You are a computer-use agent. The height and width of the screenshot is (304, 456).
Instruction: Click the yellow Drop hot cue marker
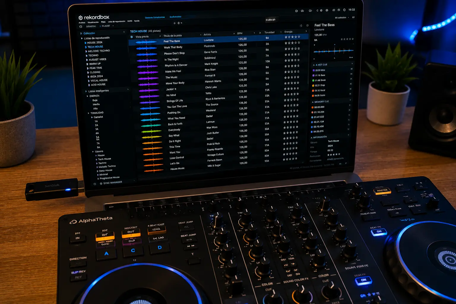pyautogui.click(x=313, y=85)
